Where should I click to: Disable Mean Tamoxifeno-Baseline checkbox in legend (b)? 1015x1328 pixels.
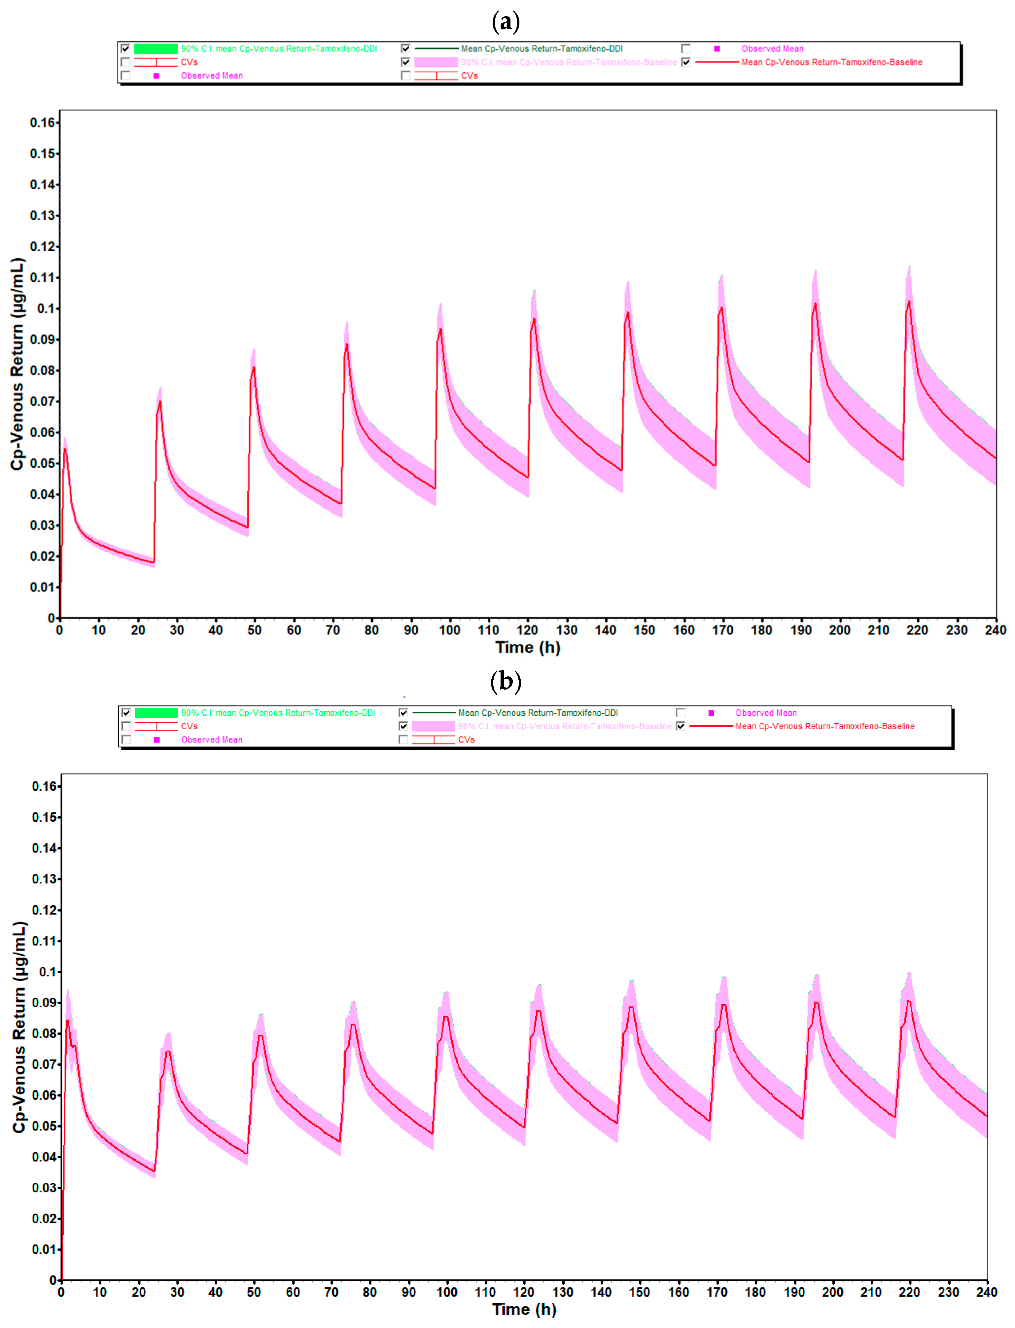pyautogui.click(x=680, y=726)
